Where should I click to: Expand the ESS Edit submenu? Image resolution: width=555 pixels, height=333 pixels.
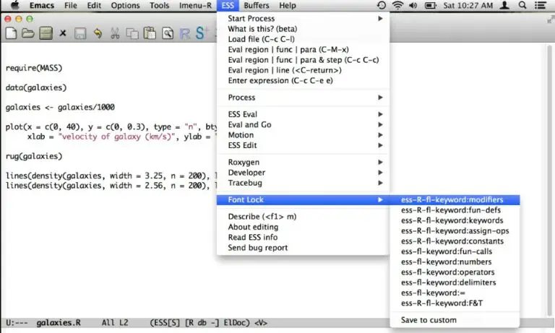click(x=303, y=145)
